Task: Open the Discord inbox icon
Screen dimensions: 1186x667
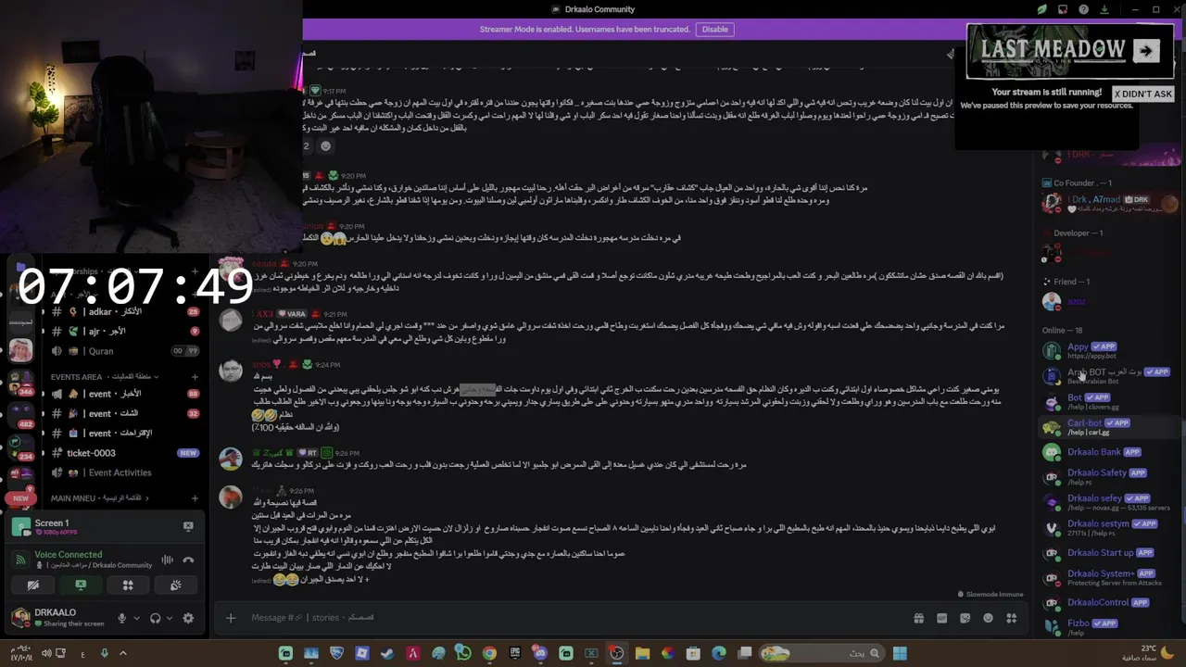Action: coord(1063,9)
